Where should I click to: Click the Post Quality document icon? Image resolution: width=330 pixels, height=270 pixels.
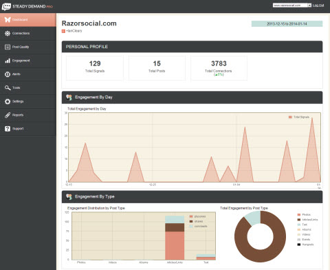point(8,47)
